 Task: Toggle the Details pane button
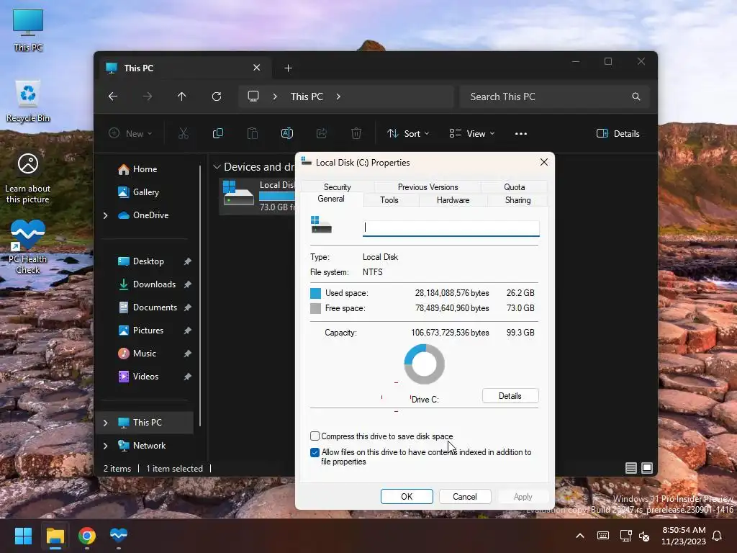point(618,133)
